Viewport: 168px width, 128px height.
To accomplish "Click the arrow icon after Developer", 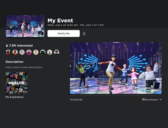I will (x=160, y=100).
